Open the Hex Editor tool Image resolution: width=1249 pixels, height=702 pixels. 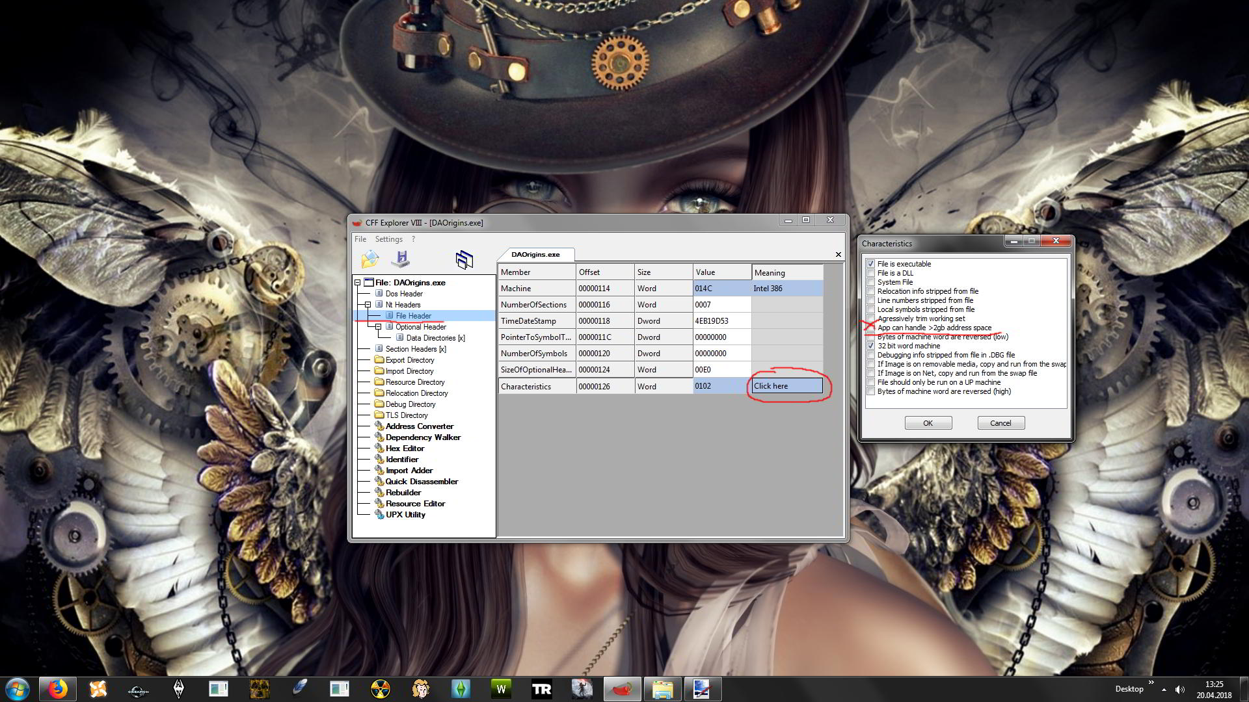point(404,448)
